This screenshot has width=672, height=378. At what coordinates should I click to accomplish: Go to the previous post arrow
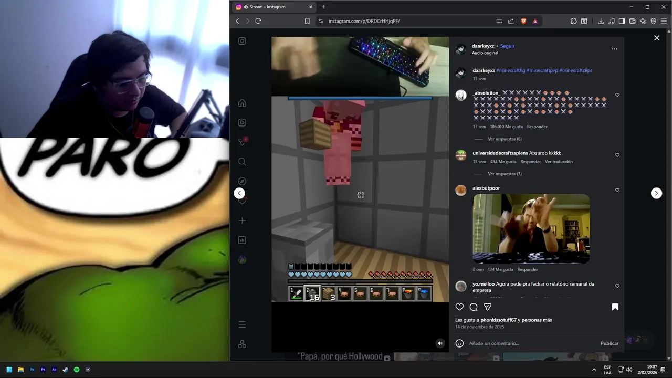point(239,193)
